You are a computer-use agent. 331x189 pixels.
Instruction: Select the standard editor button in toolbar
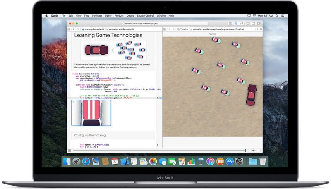coord(231,24)
